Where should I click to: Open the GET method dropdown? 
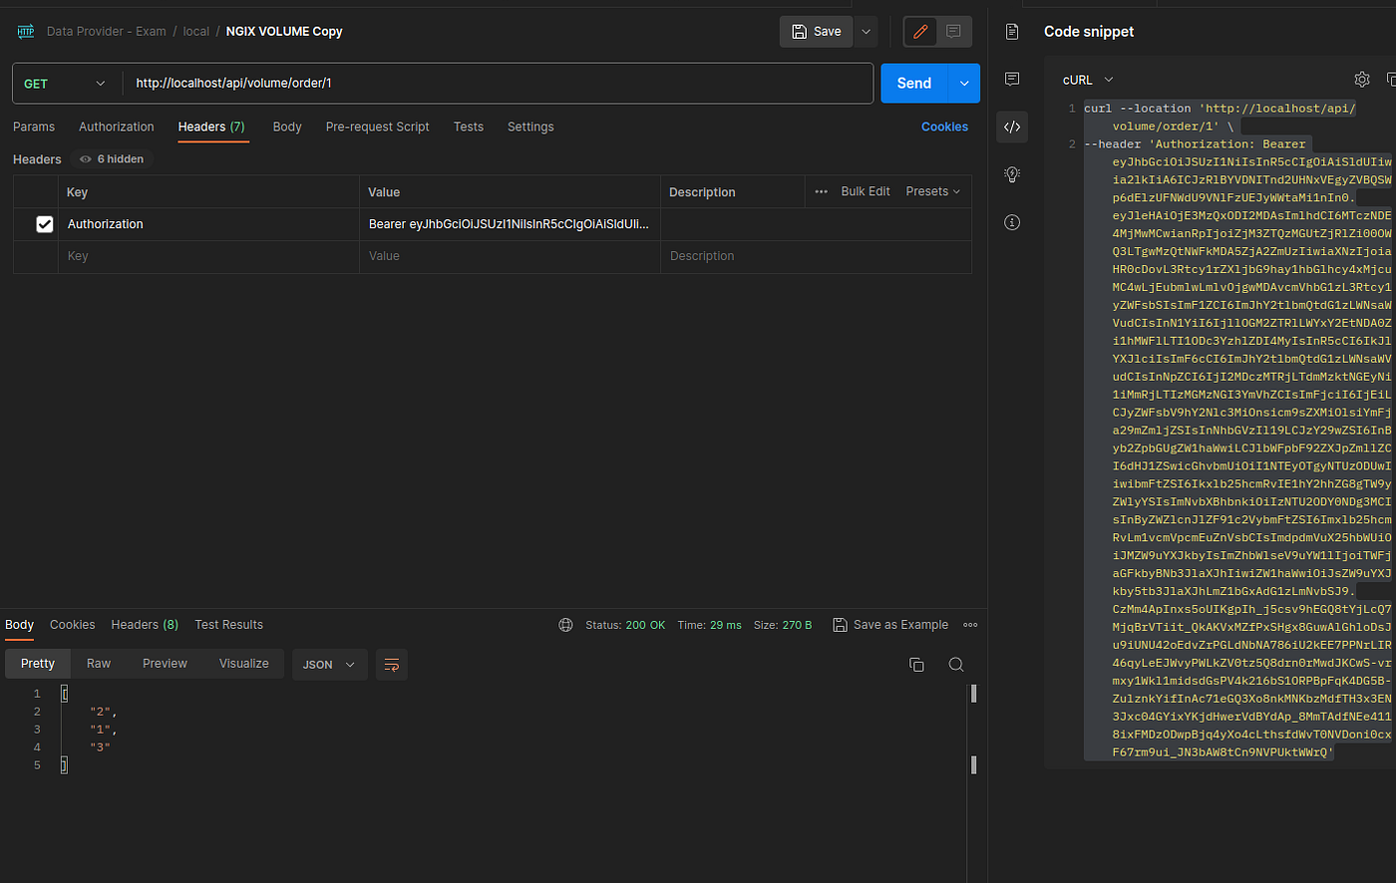pos(66,84)
